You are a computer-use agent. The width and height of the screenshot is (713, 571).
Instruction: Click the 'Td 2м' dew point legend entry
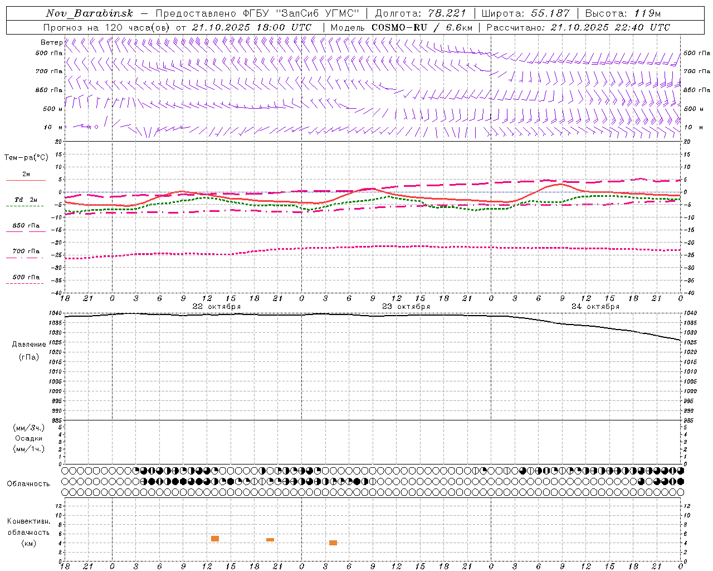(26, 200)
